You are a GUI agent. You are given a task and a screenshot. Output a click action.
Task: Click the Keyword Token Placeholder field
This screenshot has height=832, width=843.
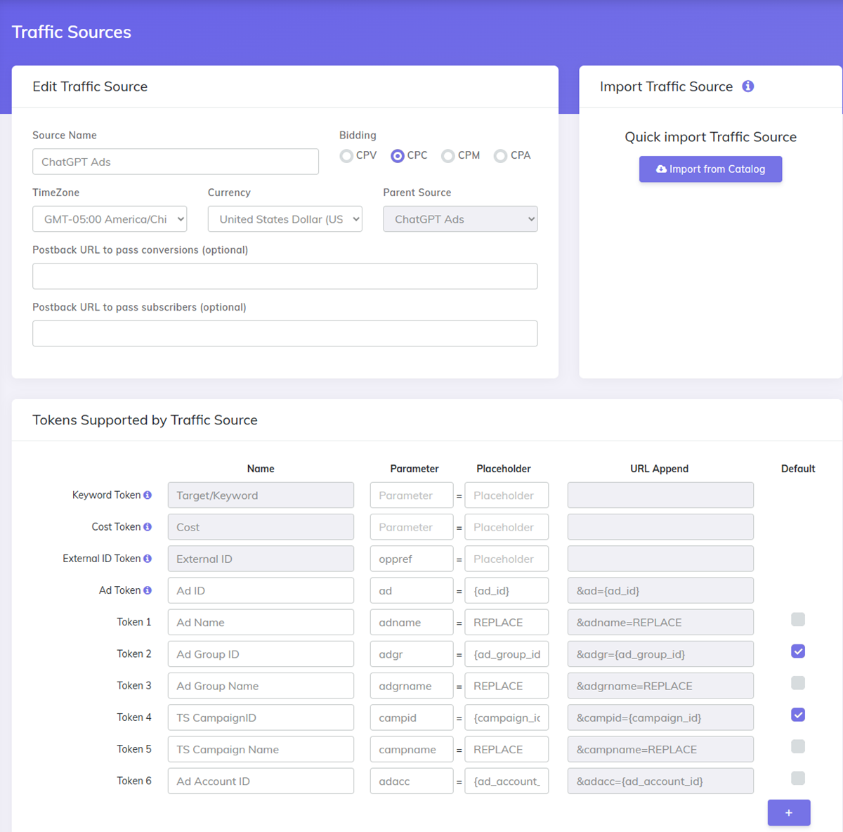click(507, 495)
